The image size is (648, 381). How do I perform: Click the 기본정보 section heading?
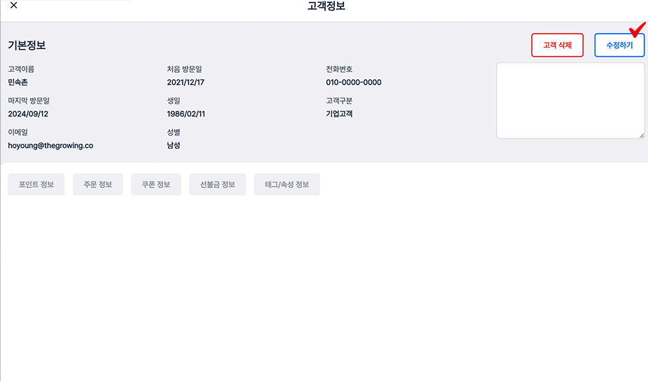click(27, 46)
